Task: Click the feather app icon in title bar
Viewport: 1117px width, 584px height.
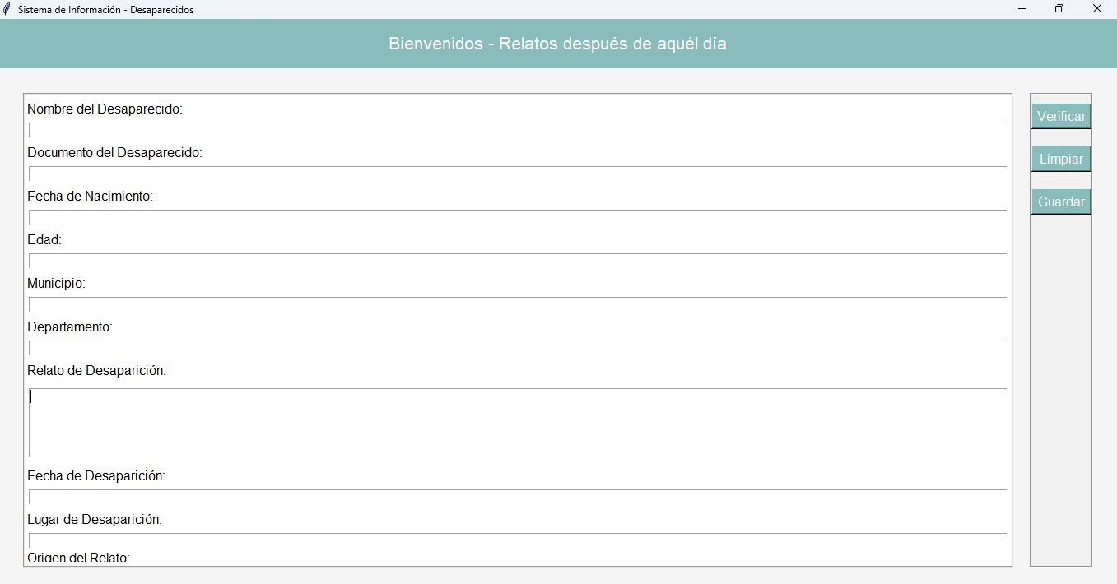Action: tap(7, 9)
